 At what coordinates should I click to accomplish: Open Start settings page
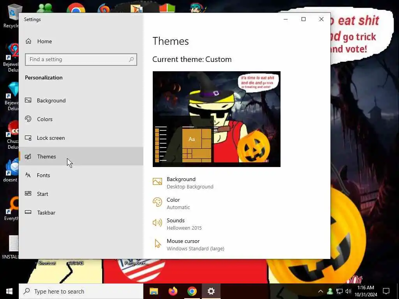click(x=81, y=194)
